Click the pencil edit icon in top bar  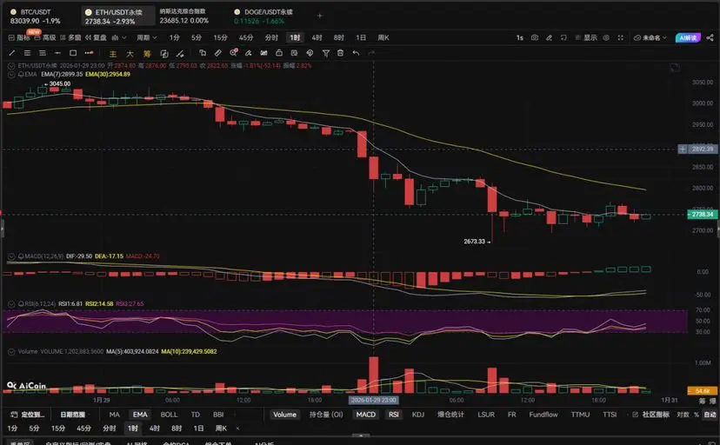pyautogui.click(x=549, y=37)
